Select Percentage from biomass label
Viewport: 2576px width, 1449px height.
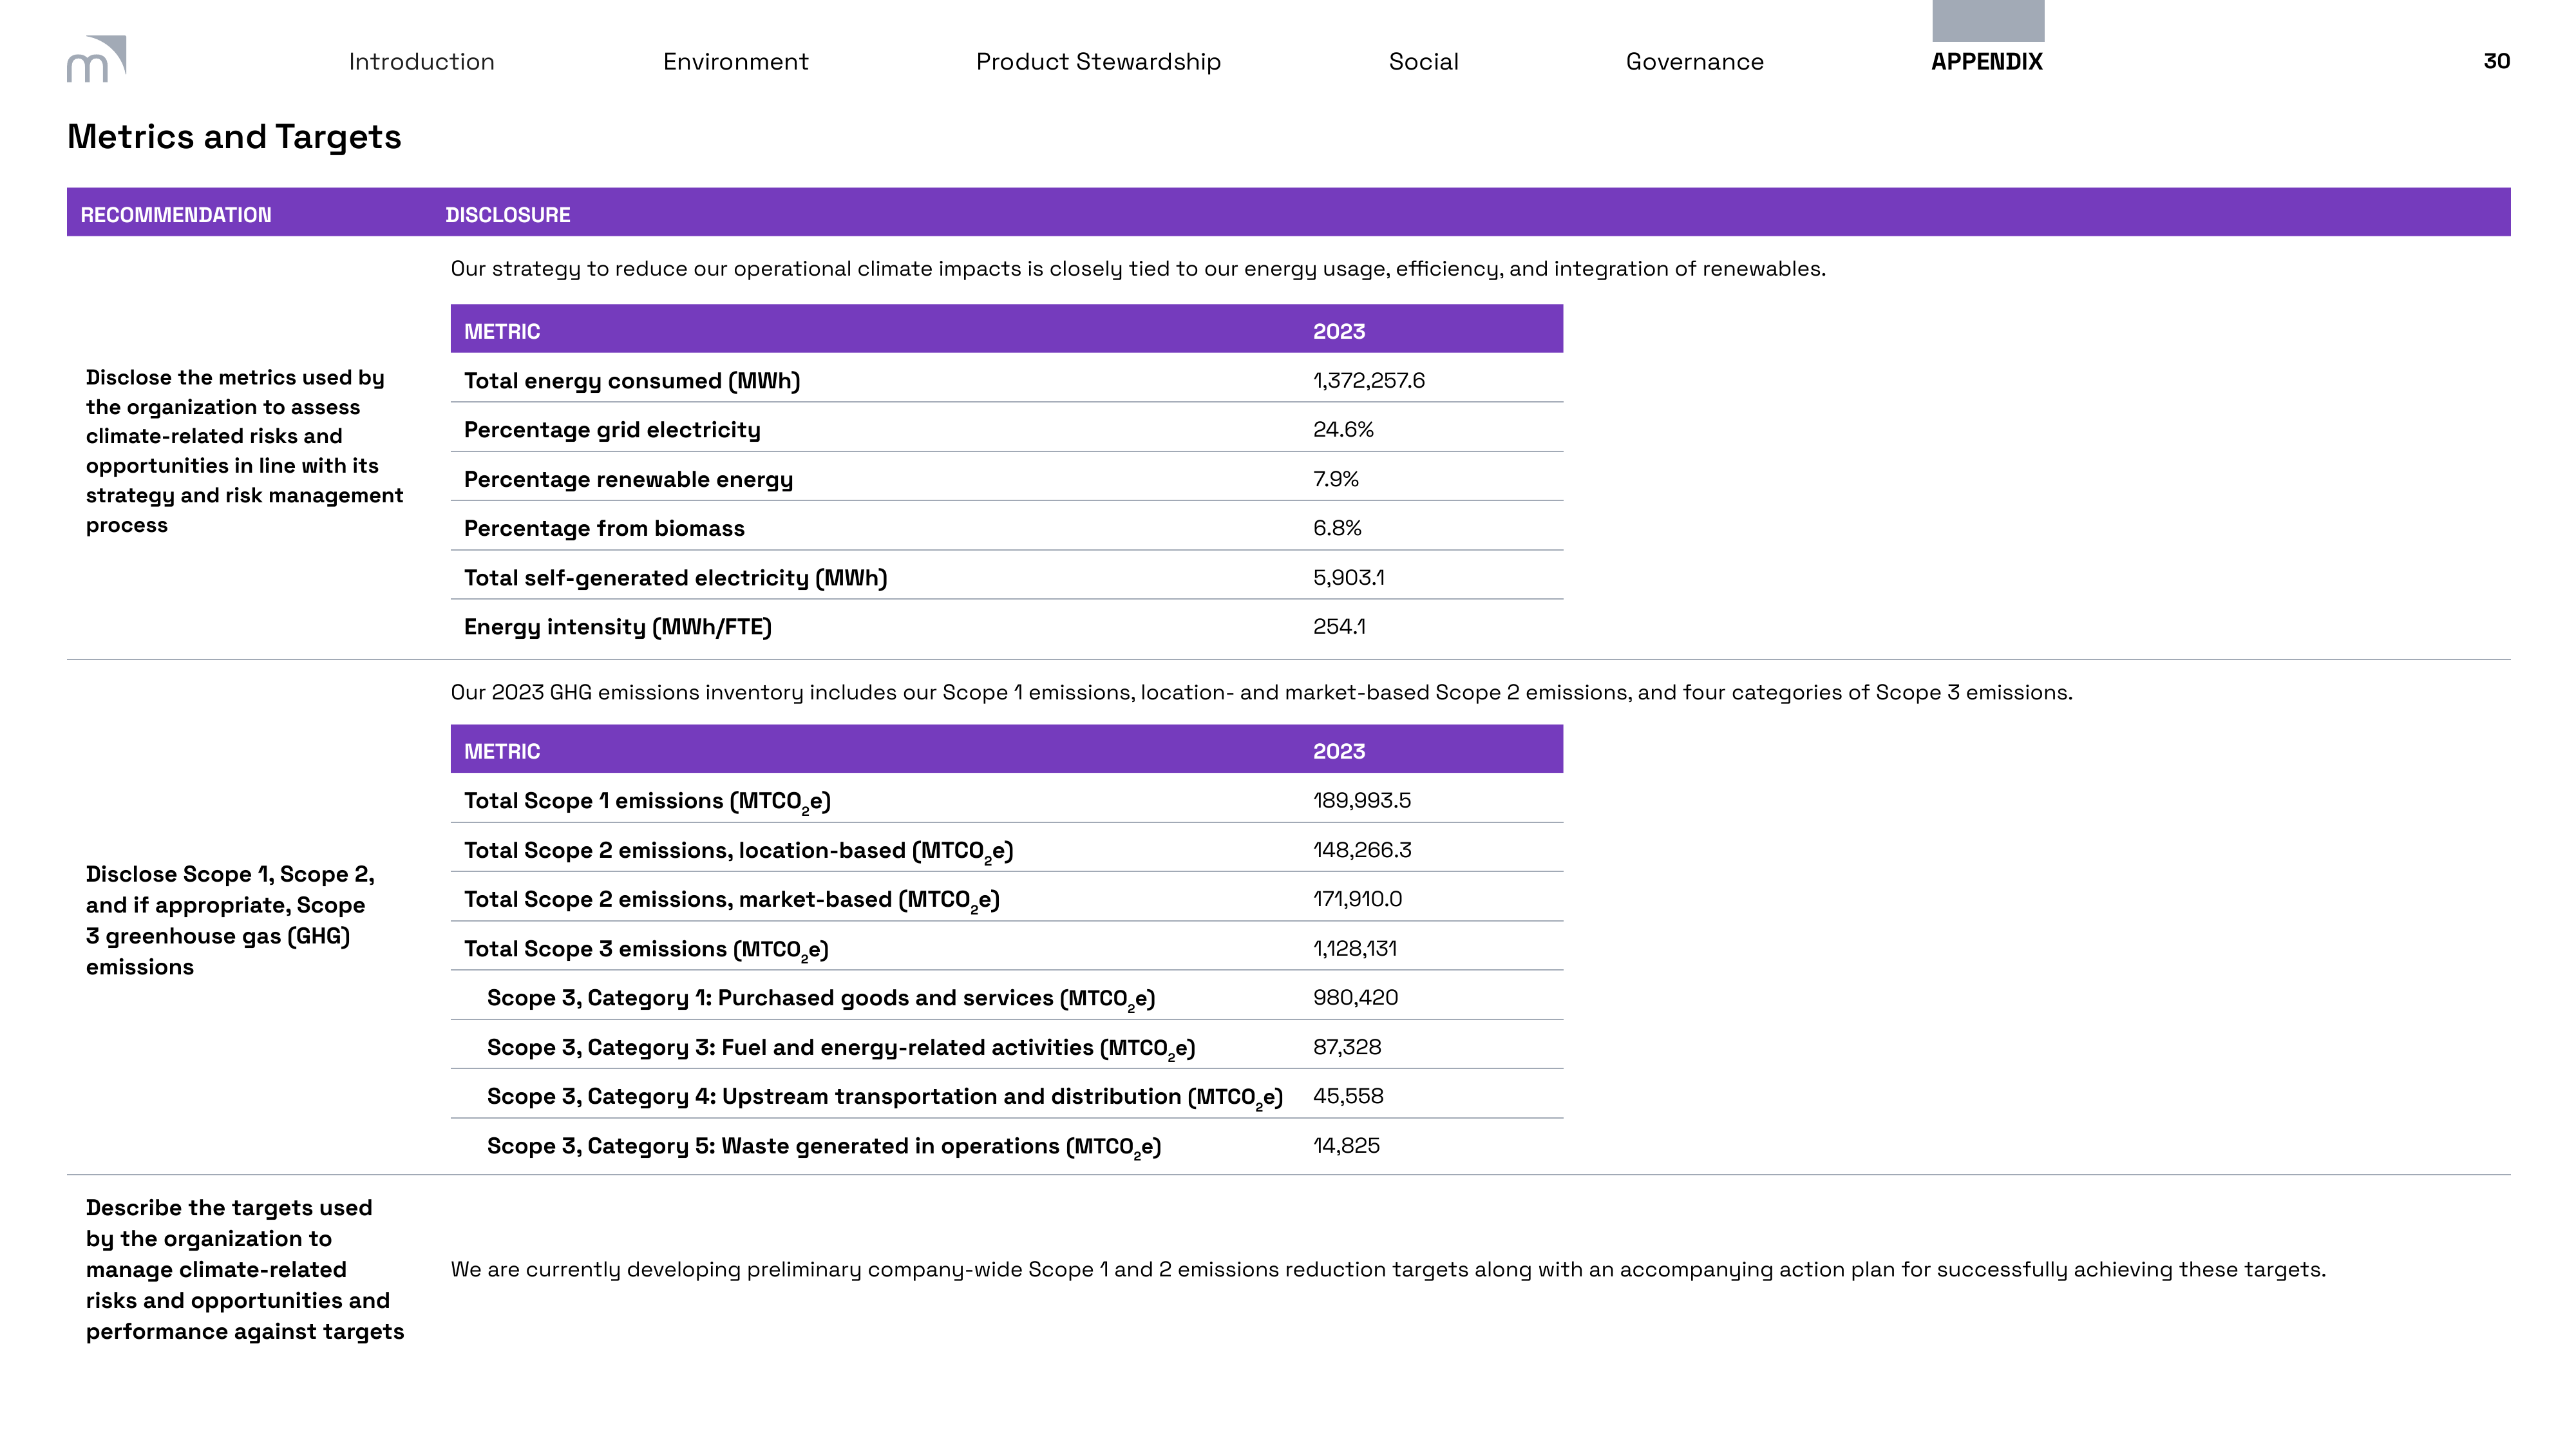tap(604, 528)
